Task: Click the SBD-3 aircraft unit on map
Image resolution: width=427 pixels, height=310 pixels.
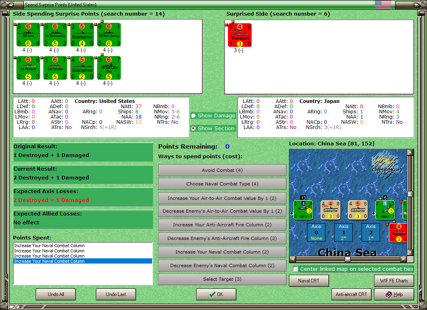Action: pyautogui.click(x=385, y=210)
